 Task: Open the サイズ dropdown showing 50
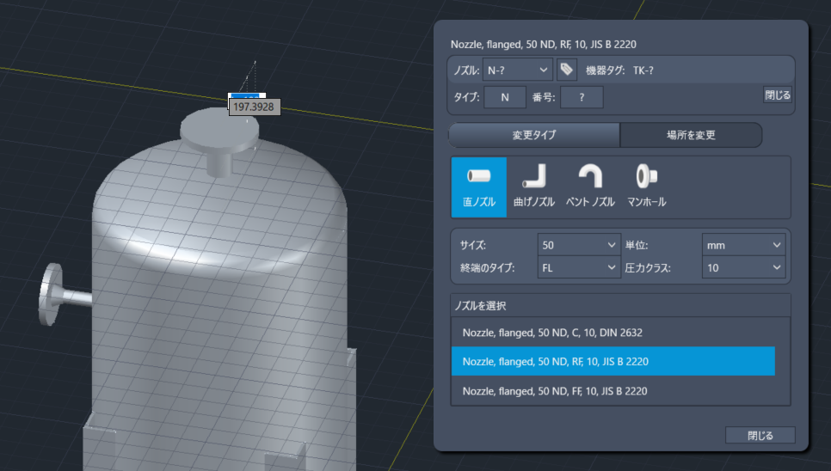click(x=579, y=245)
